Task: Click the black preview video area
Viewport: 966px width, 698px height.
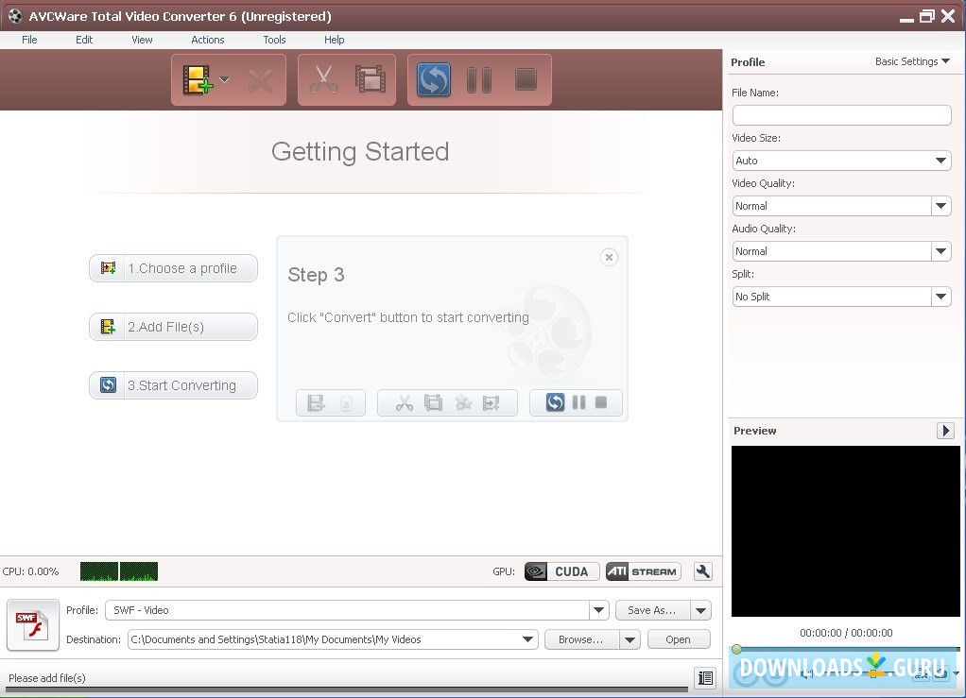Action: pos(845,531)
